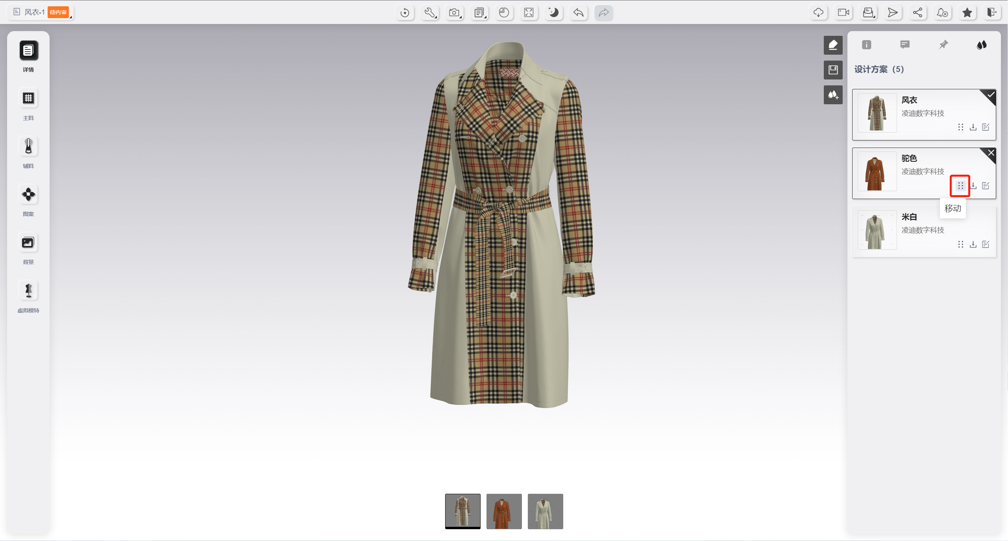
Task: Click the move handle on 风衣 card
Action: click(x=960, y=127)
